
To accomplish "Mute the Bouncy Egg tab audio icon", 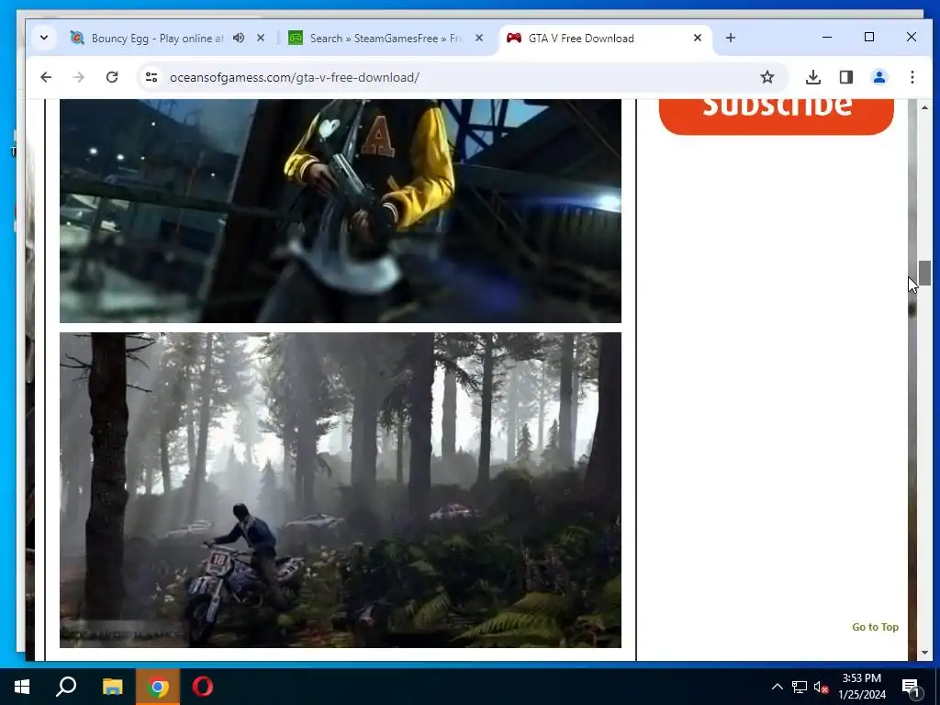I will pyautogui.click(x=239, y=38).
